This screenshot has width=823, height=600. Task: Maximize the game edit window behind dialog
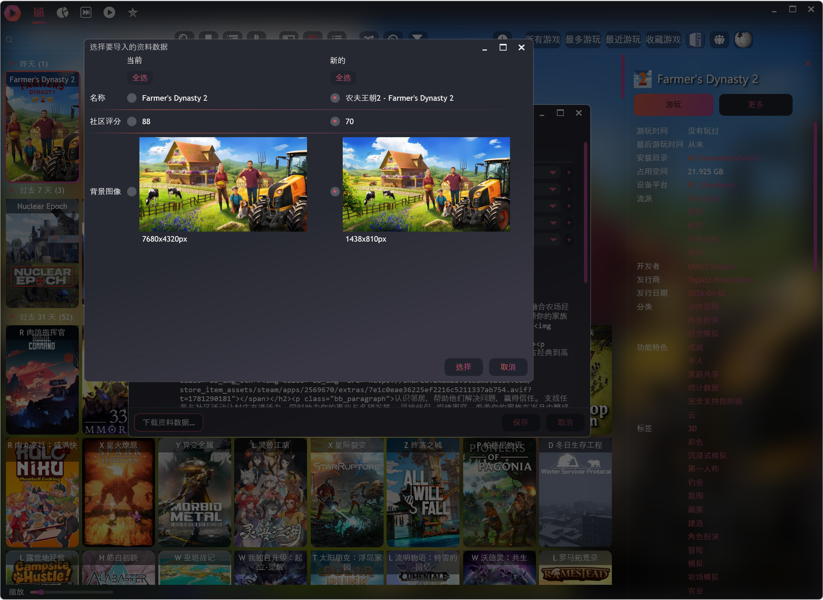[560, 113]
